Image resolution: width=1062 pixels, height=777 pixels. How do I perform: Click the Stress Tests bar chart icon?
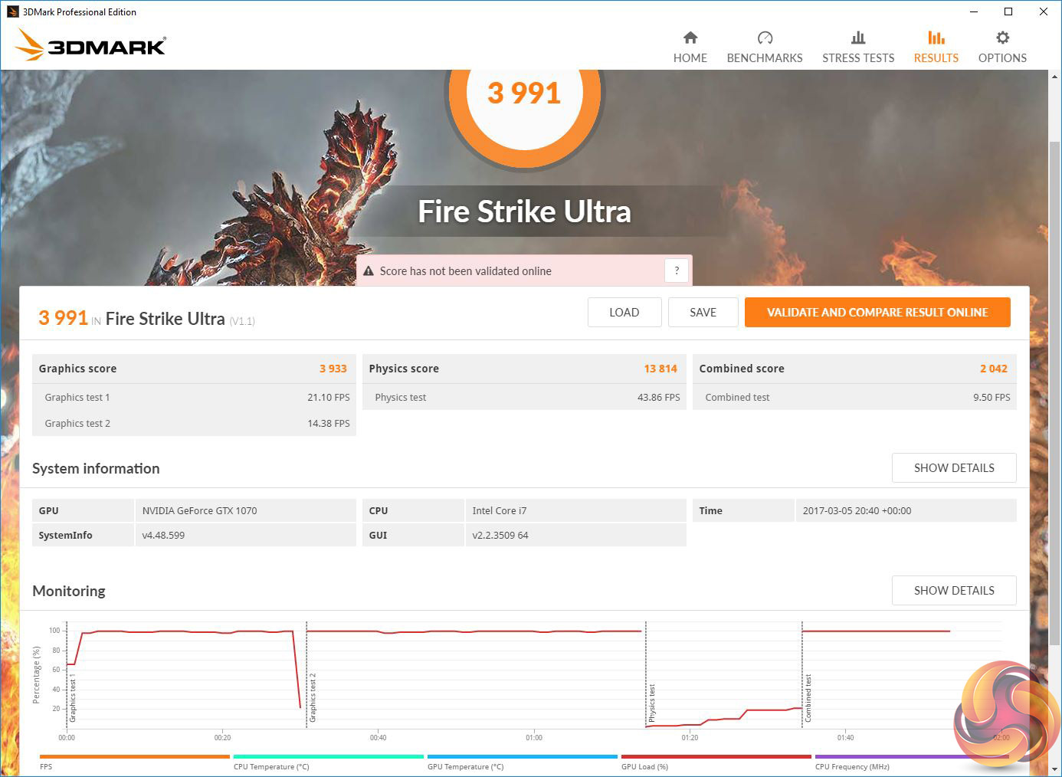pos(858,38)
